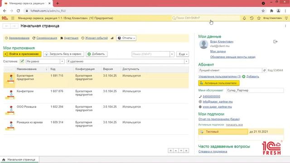
Task: Open the 1C main menu hamburger icon
Action: (x=13, y=18)
